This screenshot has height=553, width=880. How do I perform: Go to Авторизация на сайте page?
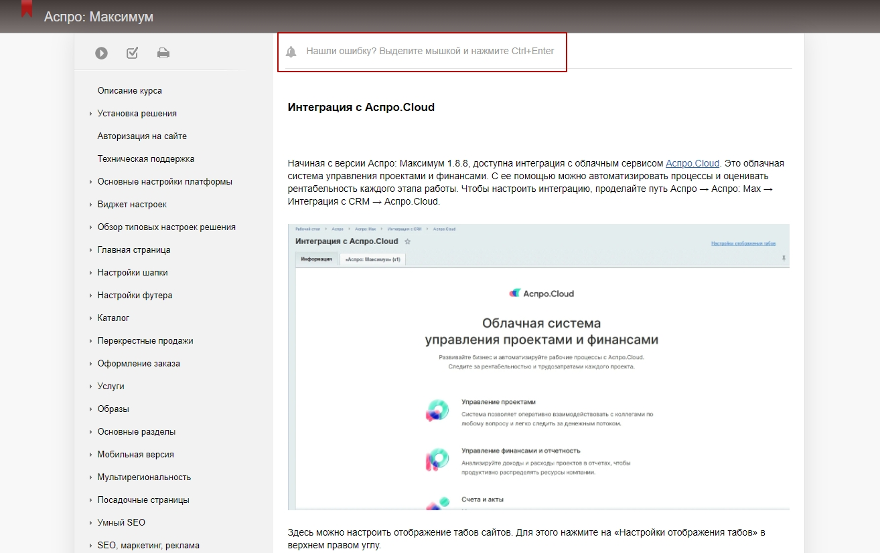coord(142,136)
